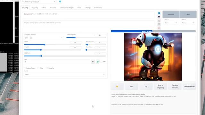Open the Extensions tab
205x115 pixels.
(98, 8)
